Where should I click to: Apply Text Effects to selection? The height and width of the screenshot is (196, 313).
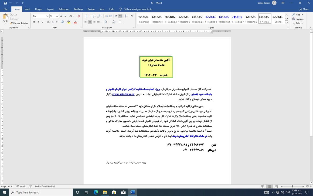click(x=63, y=22)
